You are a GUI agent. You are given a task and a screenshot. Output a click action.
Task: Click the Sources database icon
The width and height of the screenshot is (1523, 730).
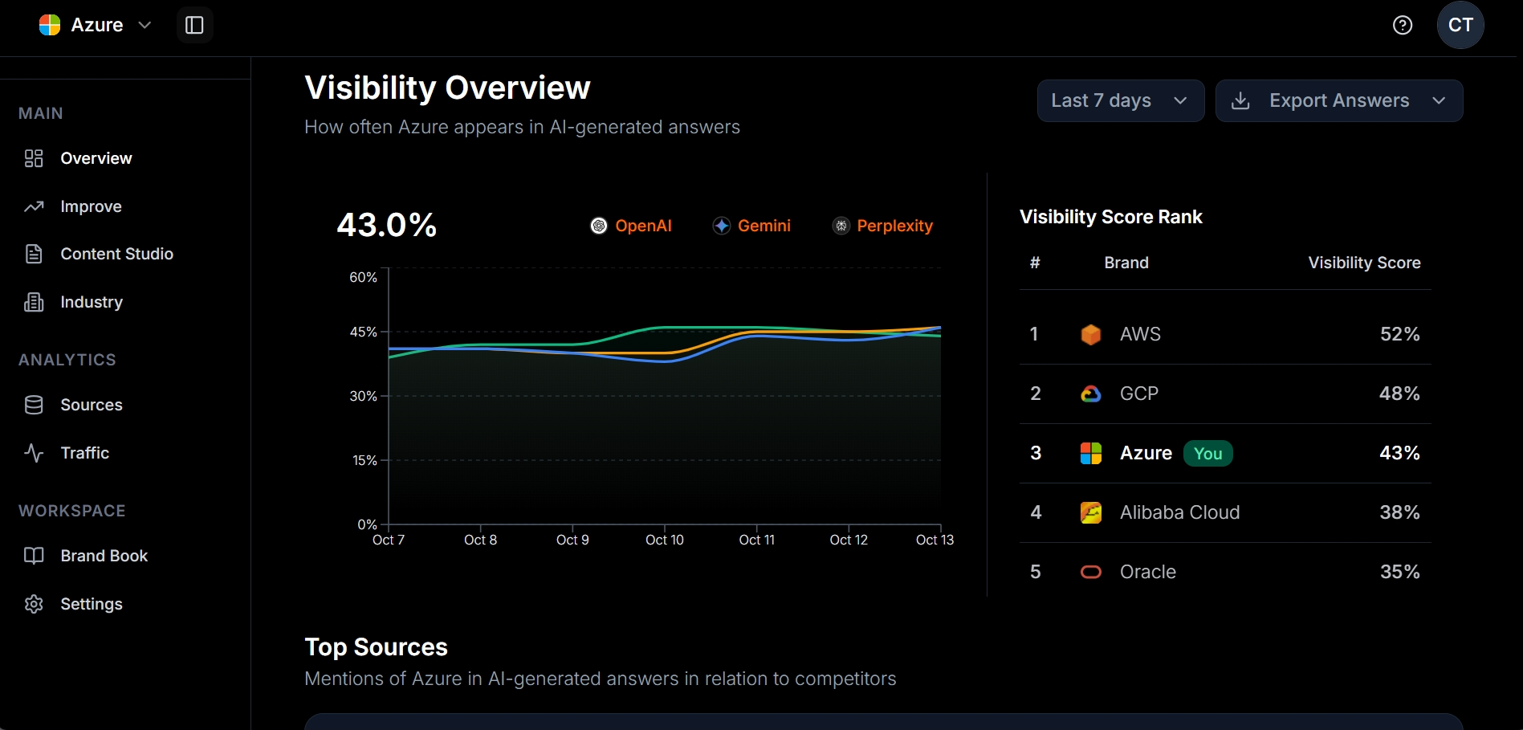click(x=33, y=405)
